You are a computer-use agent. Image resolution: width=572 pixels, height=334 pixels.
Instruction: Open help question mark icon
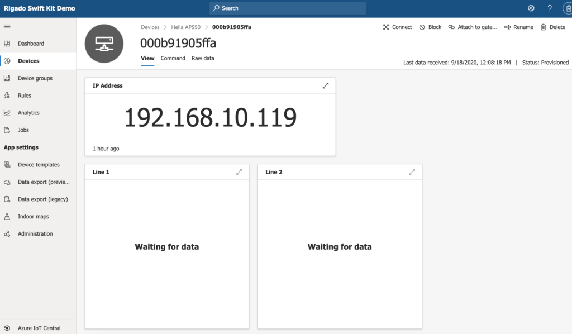pos(550,8)
